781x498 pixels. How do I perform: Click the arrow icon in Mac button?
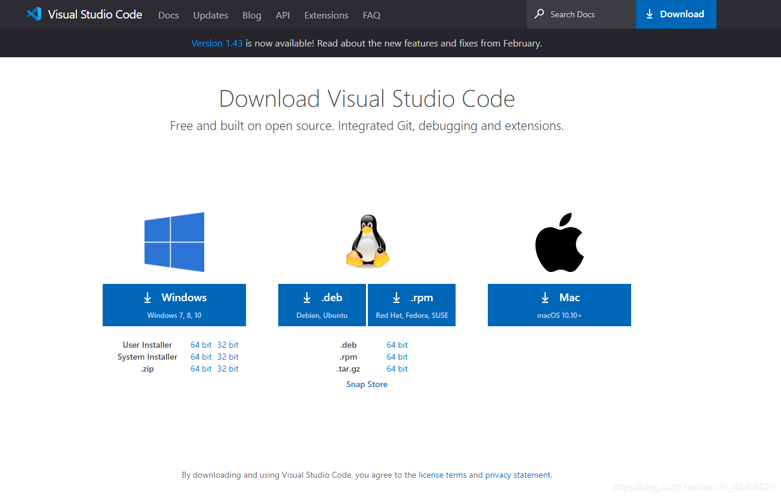545,298
